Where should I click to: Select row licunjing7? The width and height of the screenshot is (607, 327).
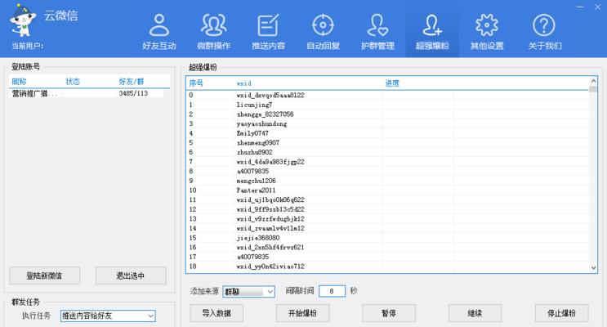pos(388,105)
